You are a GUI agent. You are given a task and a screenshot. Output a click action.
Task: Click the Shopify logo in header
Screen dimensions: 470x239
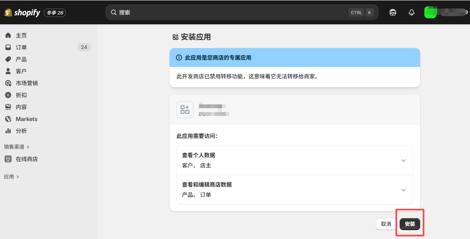tap(22, 13)
